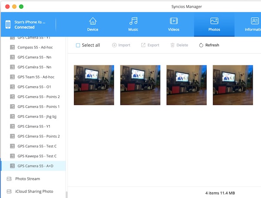The height and width of the screenshot is (198, 261).
Task: Select album GPS Камера 55 - Test C
Action: point(37,156)
